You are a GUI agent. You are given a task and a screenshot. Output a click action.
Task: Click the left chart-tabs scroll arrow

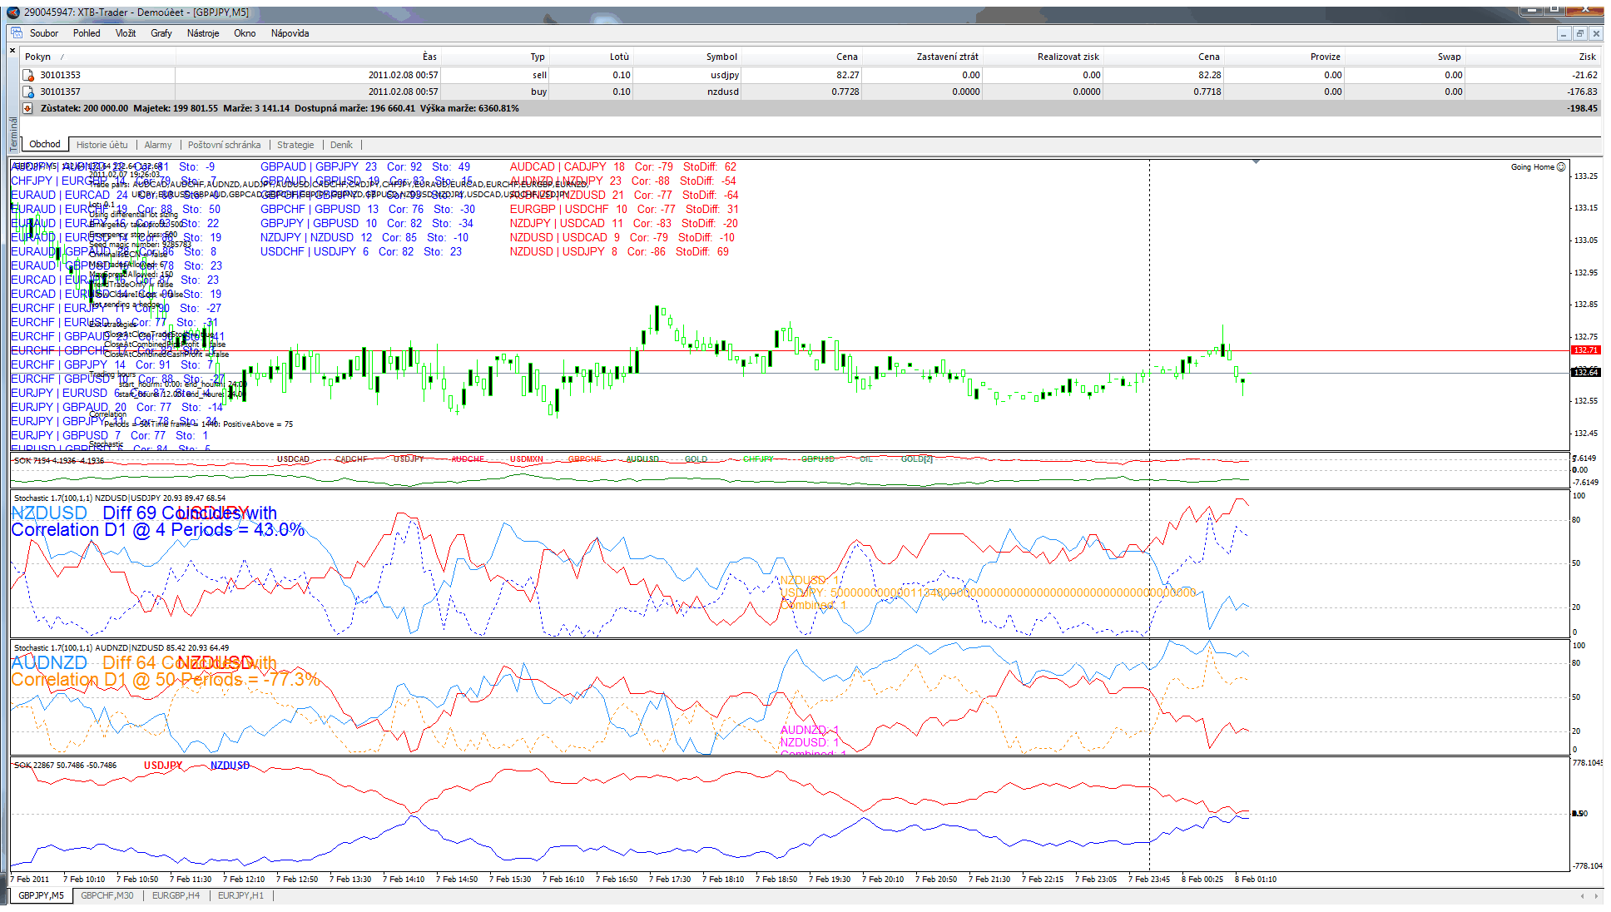point(1582,896)
